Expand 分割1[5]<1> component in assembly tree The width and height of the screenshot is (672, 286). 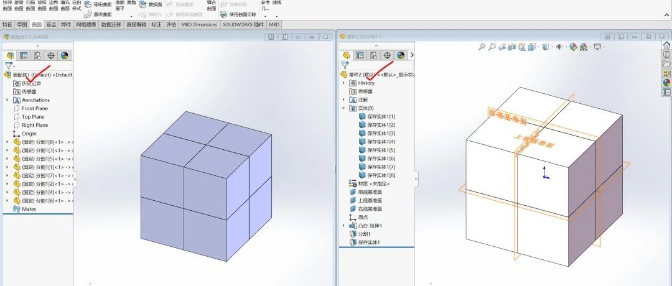pyautogui.click(x=7, y=159)
